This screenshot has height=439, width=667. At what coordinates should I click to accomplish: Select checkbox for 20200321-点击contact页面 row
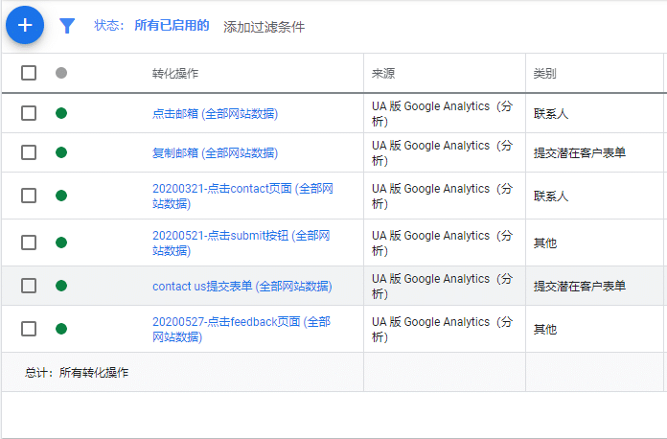click(29, 196)
